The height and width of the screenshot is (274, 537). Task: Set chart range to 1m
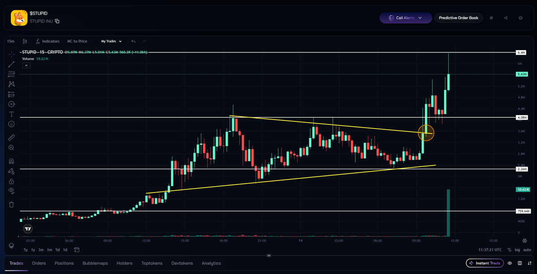[x=49, y=250]
